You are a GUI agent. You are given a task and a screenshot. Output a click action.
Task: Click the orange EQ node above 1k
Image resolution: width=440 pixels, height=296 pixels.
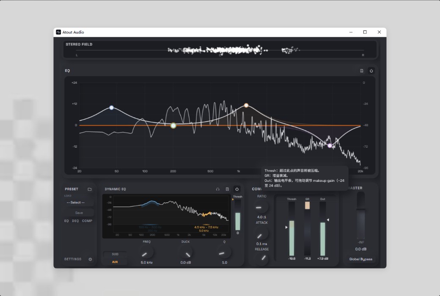tap(246, 105)
